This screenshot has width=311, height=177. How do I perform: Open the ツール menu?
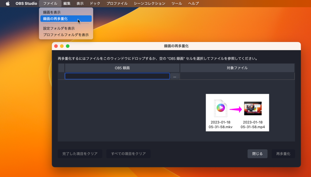coord(177,3)
